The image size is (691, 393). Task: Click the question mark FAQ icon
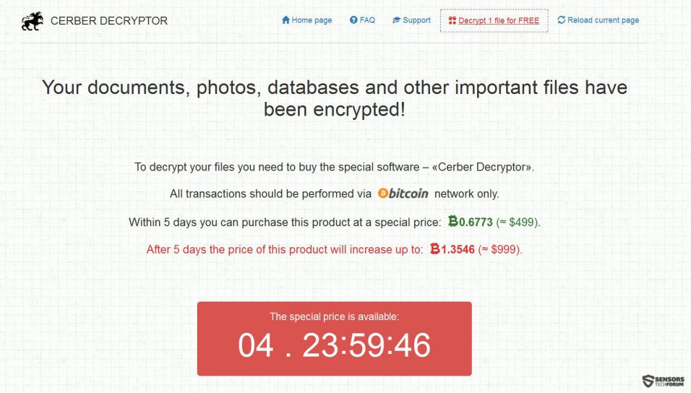(353, 20)
